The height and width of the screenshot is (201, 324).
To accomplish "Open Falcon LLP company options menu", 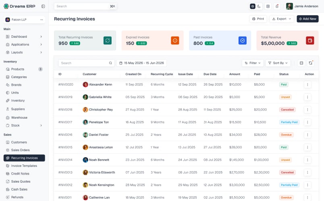I will 42,20.
